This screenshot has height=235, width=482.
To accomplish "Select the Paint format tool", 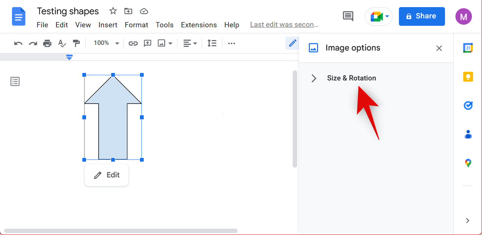I will tap(76, 43).
